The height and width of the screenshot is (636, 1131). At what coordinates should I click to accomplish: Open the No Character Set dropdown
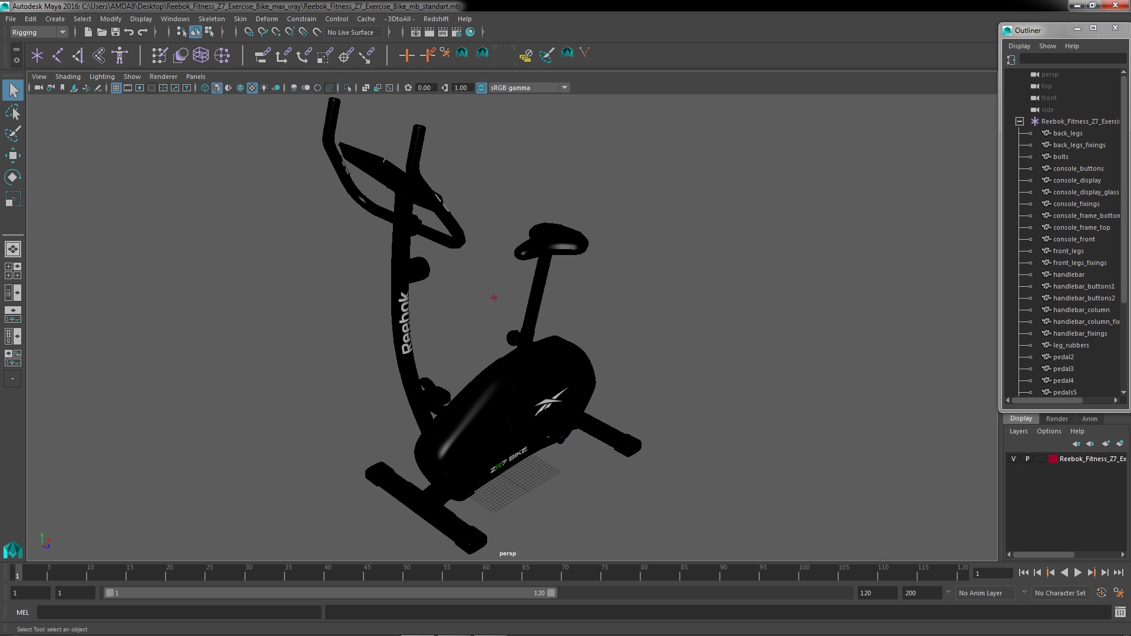click(x=1063, y=593)
